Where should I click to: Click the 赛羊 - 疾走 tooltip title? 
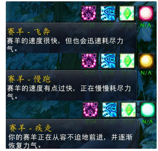point(30,128)
